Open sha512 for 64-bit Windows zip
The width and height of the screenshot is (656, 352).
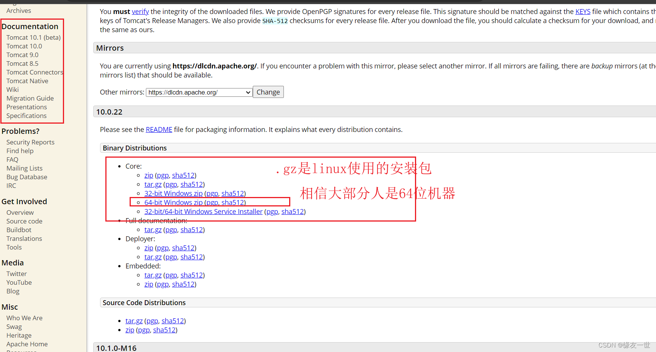pyautogui.click(x=233, y=203)
